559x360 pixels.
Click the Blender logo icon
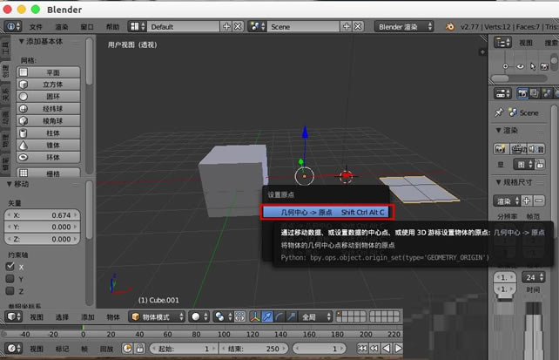coord(450,26)
